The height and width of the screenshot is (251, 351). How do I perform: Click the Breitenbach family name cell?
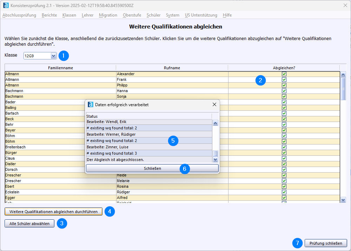coord(60,147)
